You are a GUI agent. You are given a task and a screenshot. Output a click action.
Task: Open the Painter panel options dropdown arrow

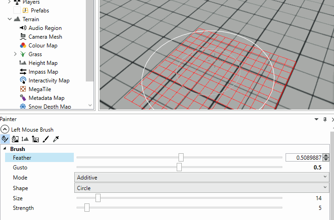pyautogui.click(x=316, y=119)
